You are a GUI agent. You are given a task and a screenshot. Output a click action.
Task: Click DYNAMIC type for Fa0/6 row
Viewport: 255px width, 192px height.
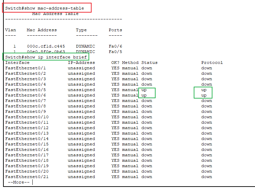[x=85, y=46]
